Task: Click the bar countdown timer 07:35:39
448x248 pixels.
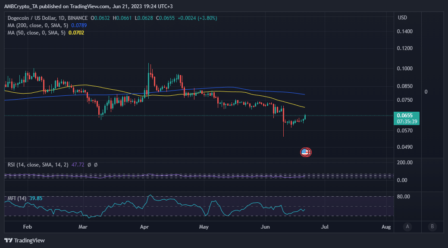Action: (407, 122)
